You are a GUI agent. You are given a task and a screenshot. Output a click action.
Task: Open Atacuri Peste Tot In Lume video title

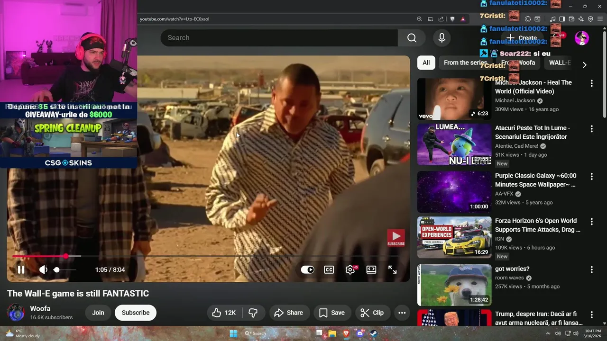pos(533,132)
